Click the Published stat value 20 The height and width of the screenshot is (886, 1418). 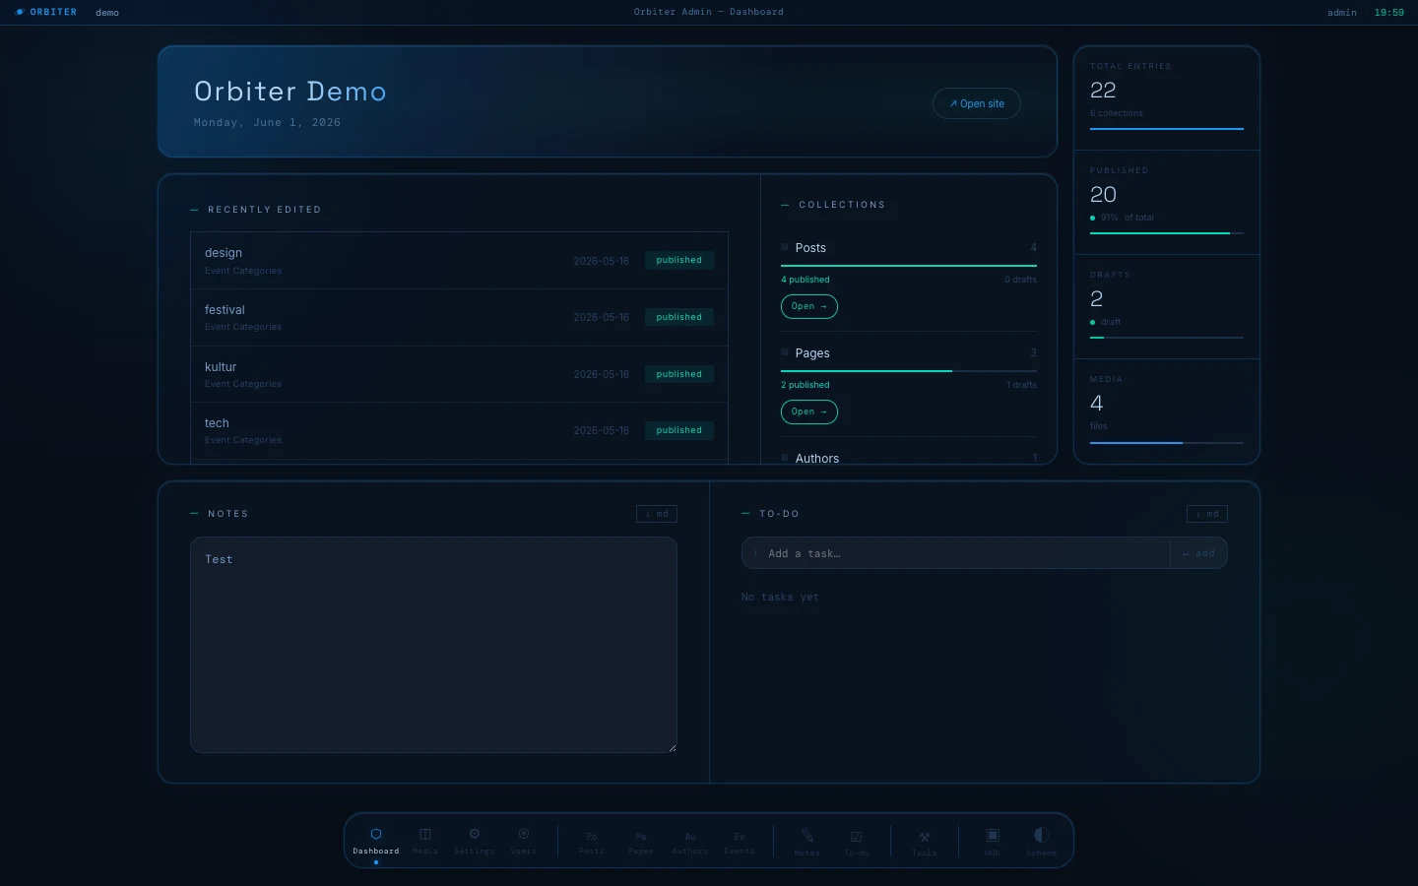(x=1103, y=195)
